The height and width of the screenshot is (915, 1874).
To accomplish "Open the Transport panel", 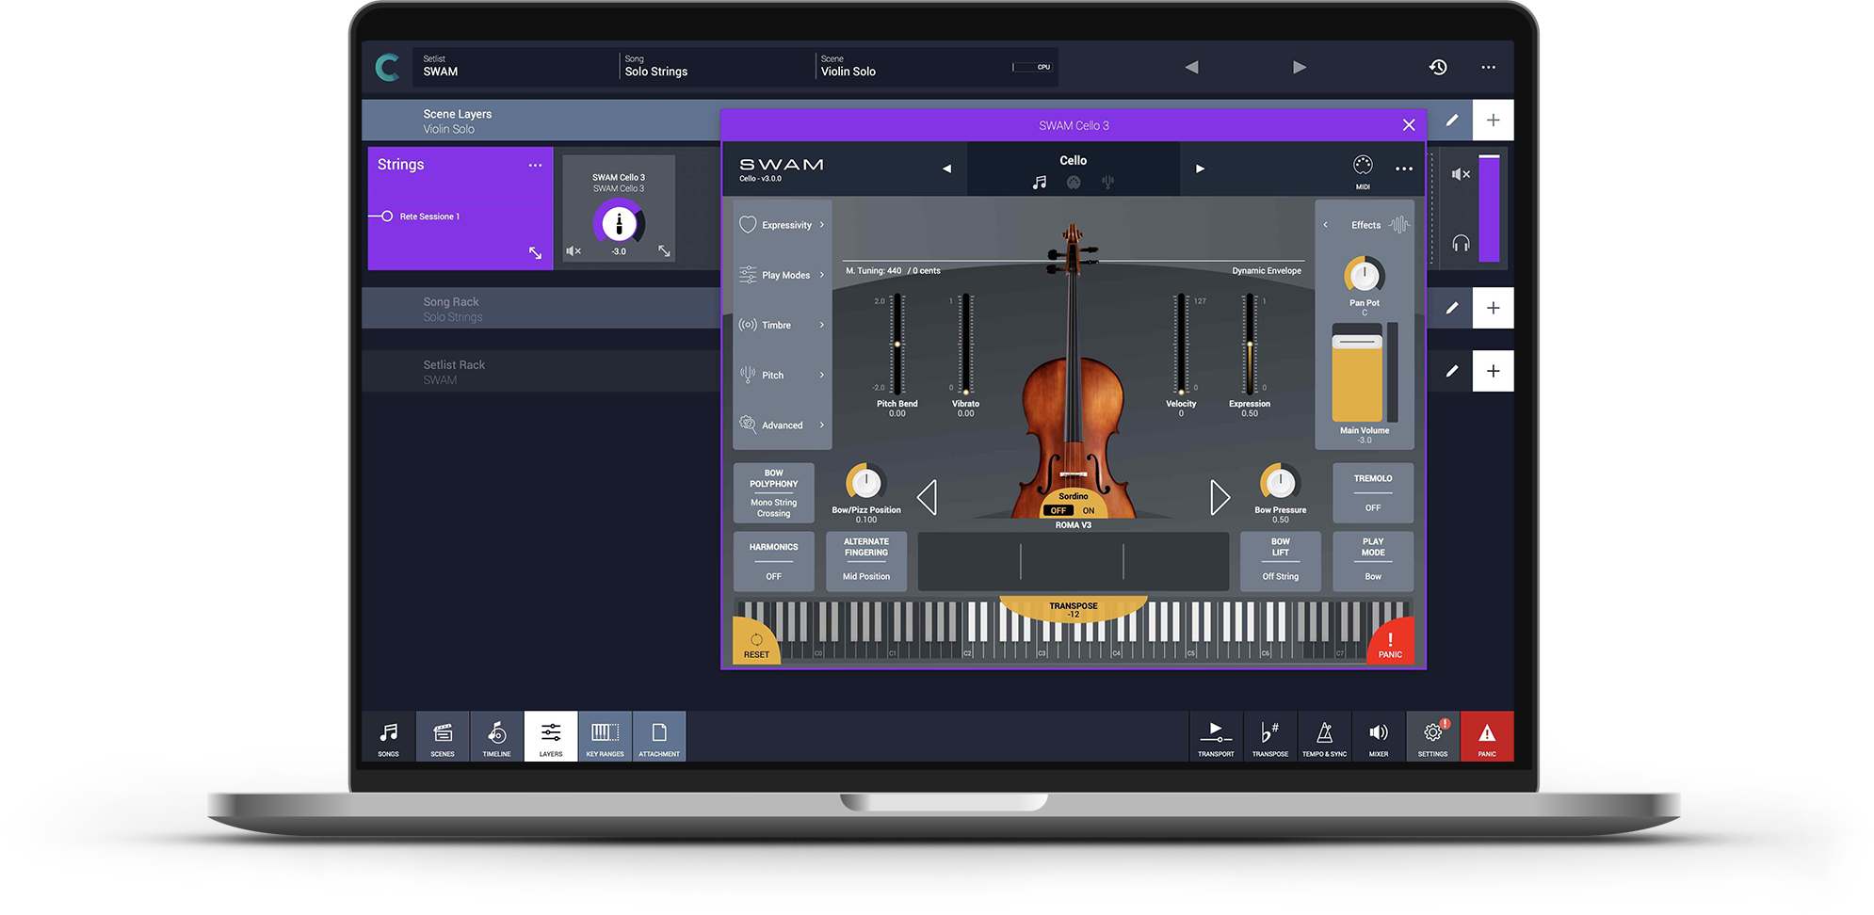I will point(1216,738).
